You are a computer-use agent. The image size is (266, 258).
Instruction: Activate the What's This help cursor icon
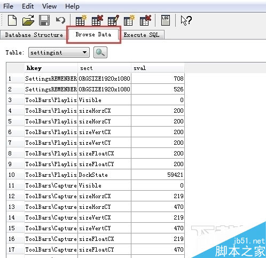[x=186, y=20]
